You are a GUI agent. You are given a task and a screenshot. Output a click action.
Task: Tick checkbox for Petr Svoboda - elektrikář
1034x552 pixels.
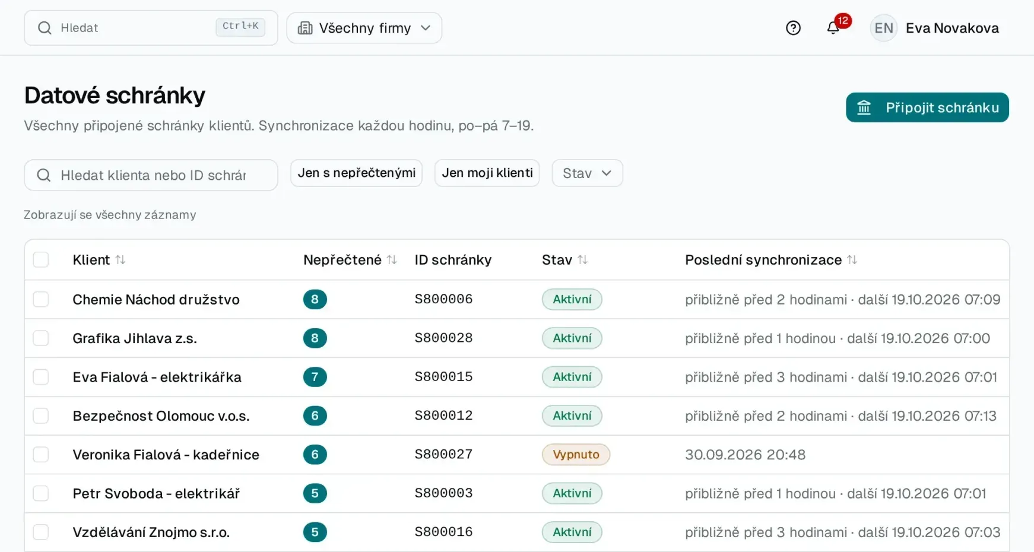41,493
